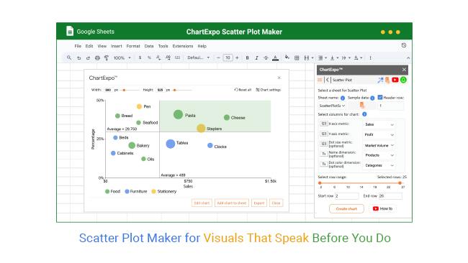Click the Sample data info icon
Viewport: 468px width, 263px height.
[372, 98]
